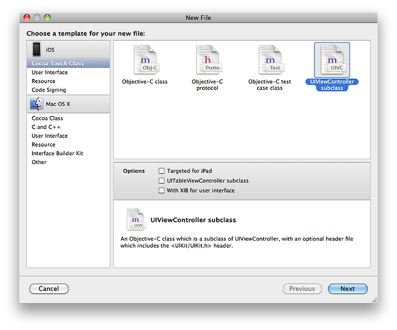Choose Interface Builder Kit category
The height and width of the screenshot is (330, 397).
68,153
